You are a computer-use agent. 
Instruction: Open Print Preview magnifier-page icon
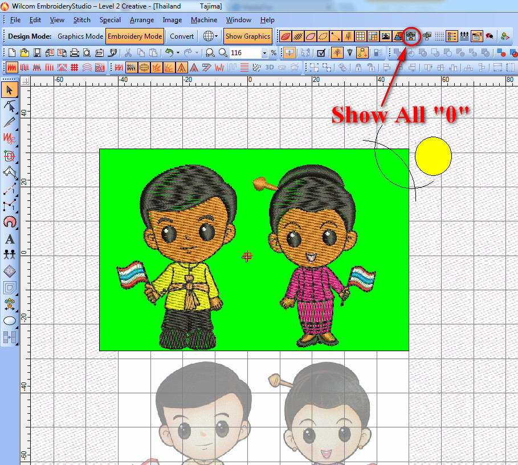87,53
